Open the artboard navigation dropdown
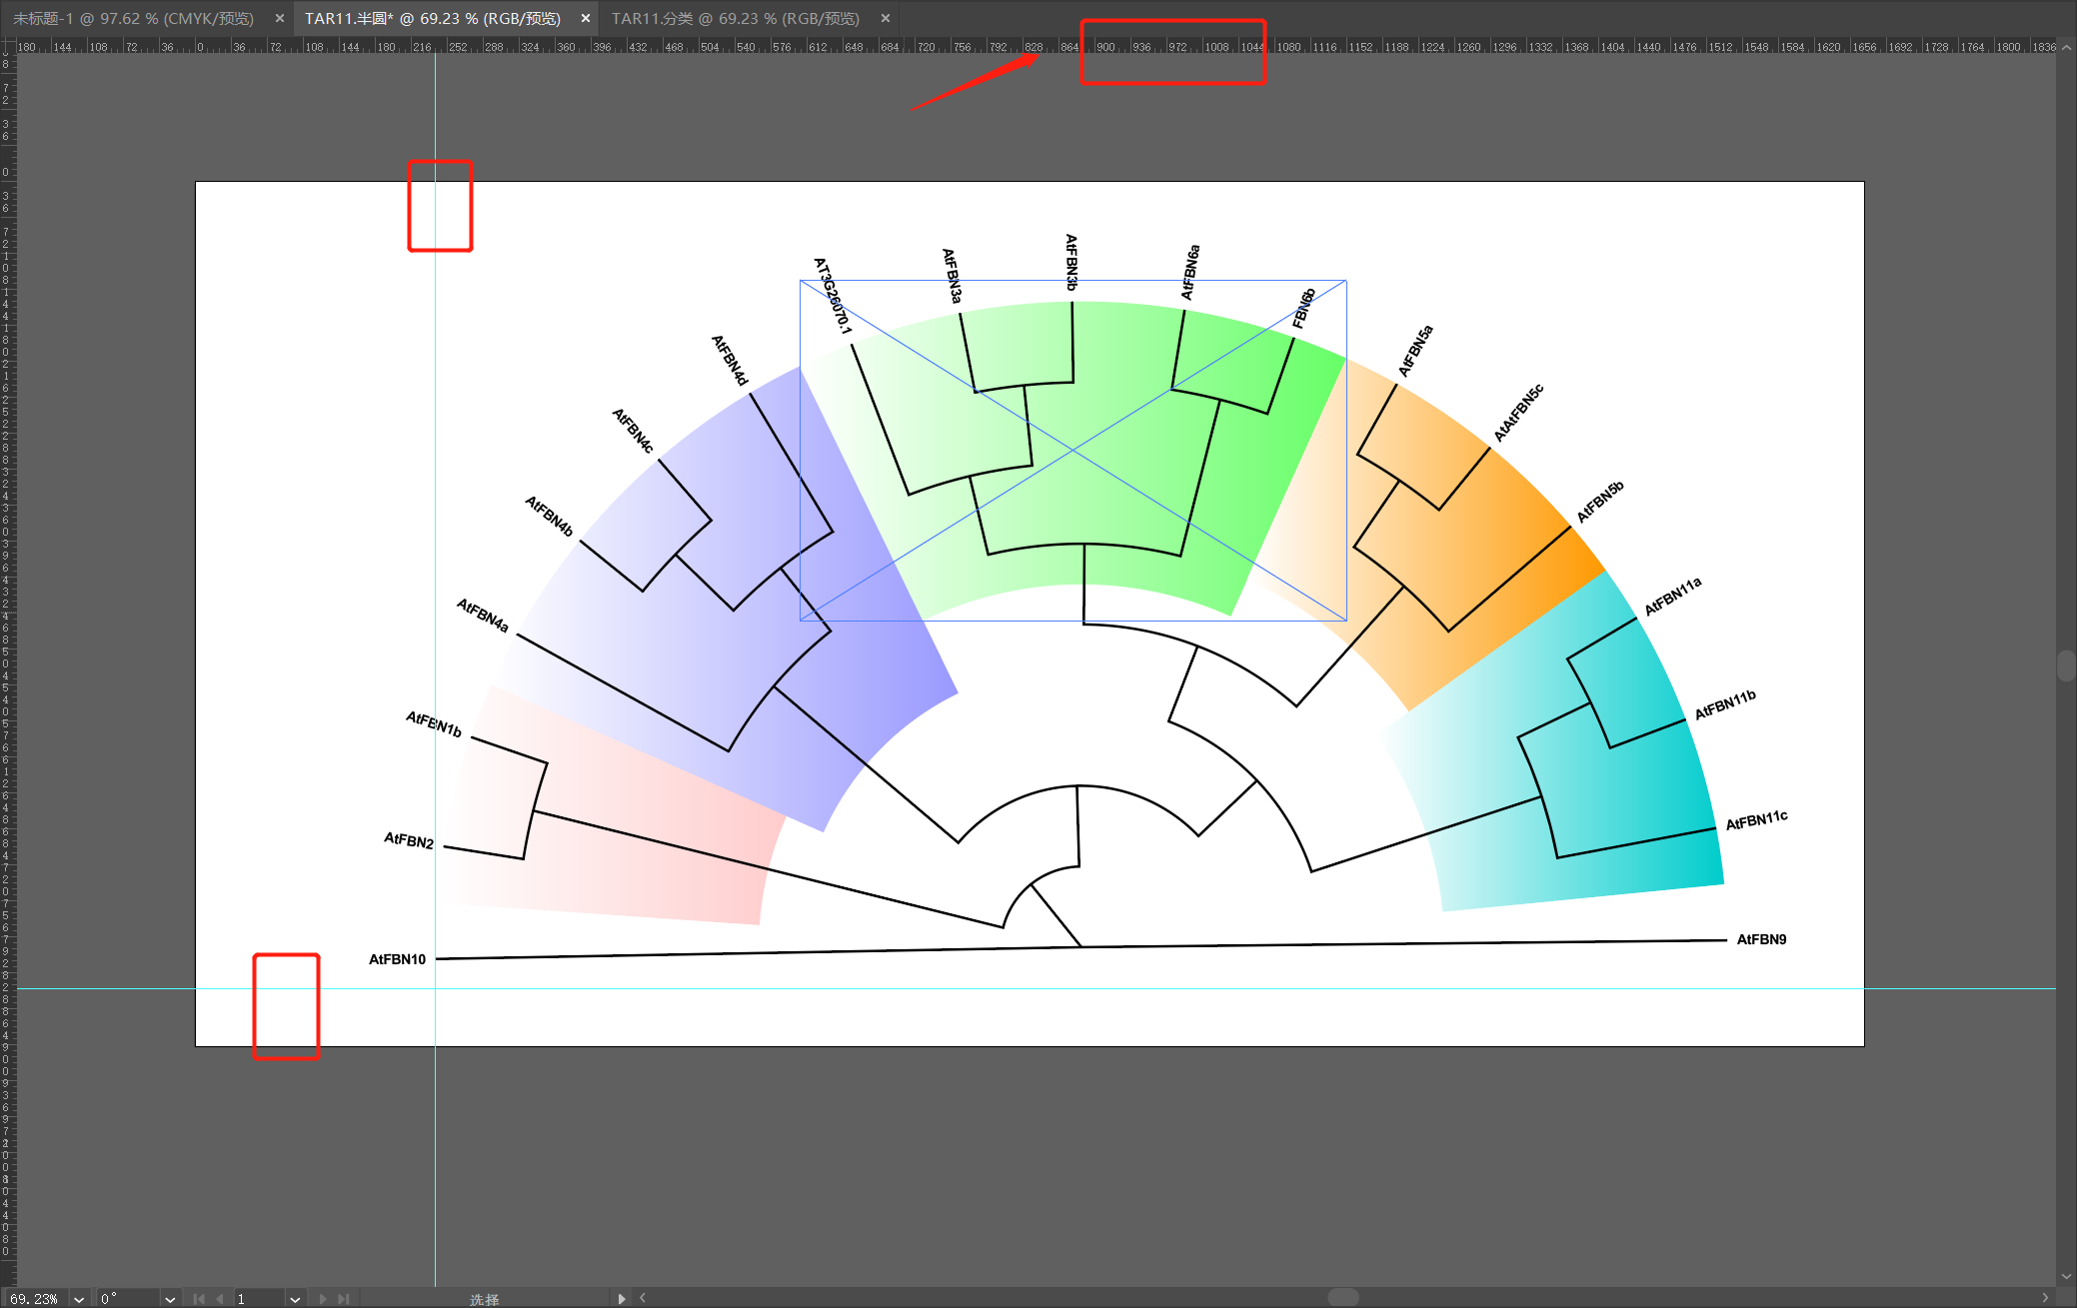 [x=295, y=1299]
